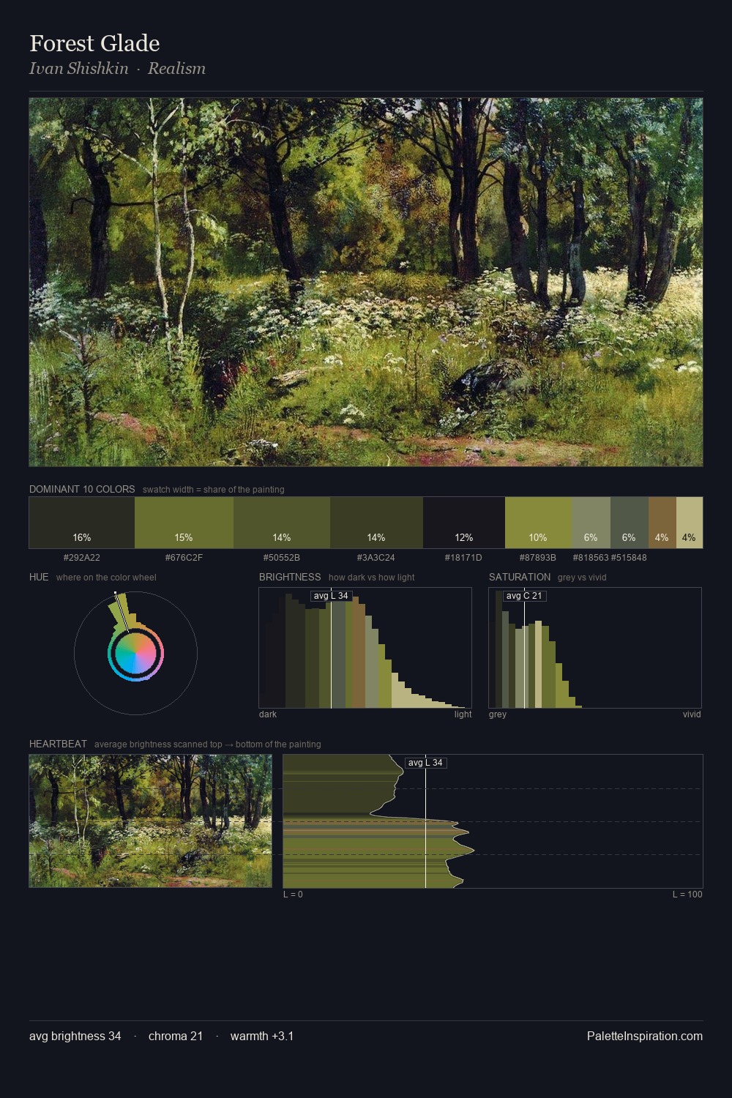This screenshot has width=732, height=1098.
Task: Click the hex label #292A22
Action: coord(82,558)
